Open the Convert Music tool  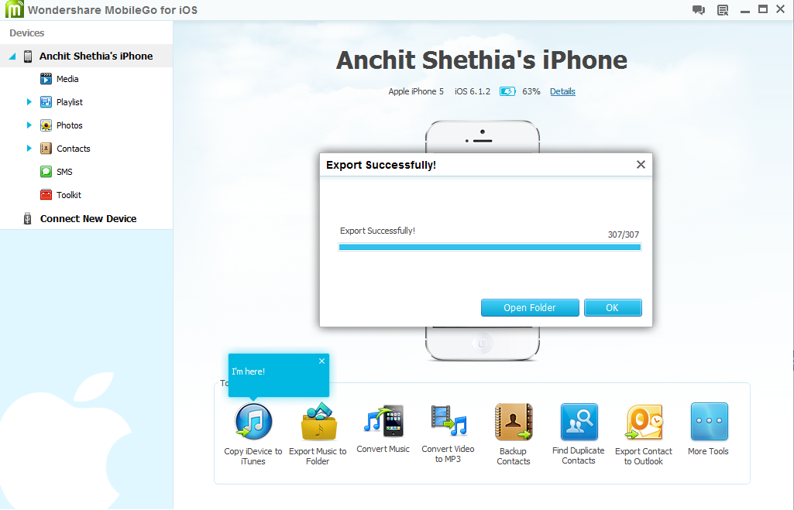click(383, 429)
